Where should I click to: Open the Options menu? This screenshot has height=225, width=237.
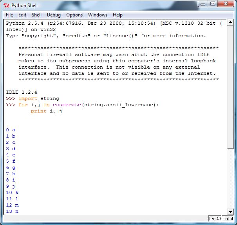[74, 15]
